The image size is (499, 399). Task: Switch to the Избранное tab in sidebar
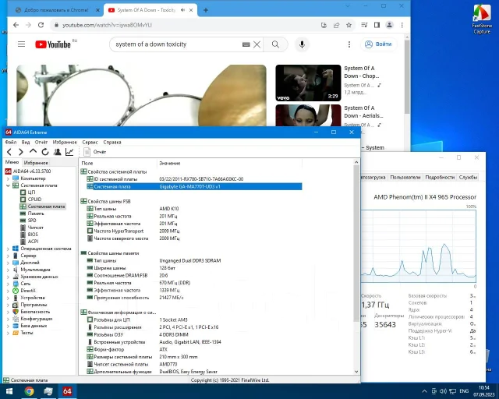(x=36, y=163)
